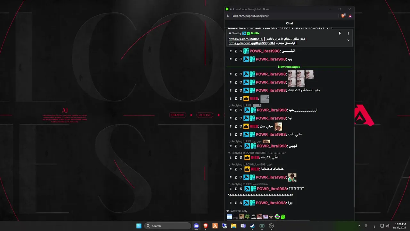The width and height of the screenshot is (410, 231).
Task: Click hourglass icon on 'فجيبي' row
Action: coord(236,146)
